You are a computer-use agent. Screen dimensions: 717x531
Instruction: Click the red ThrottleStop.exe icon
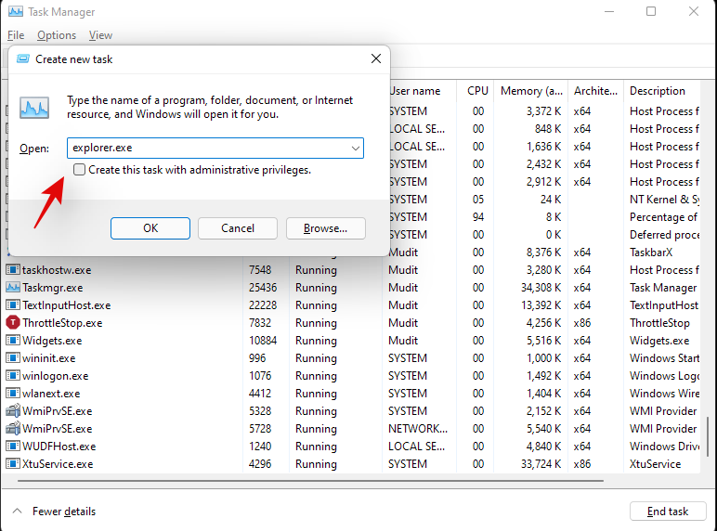point(13,323)
